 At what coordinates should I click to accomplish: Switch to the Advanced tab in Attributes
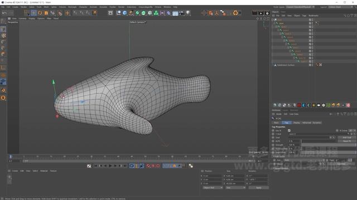[306, 123]
